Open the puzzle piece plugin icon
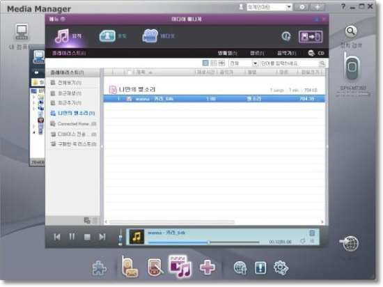The image size is (383, 287). pyautogui.click(x=100, y=268)
